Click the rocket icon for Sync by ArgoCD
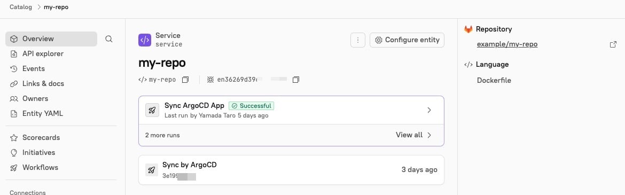Viewport: 625px width, 195px height. pyautogui.click(x=152, y=170)
